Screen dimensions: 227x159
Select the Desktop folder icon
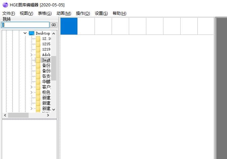tap(32, 33)
